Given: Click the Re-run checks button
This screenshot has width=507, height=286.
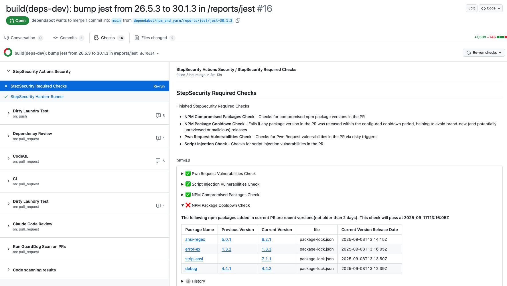Looking at the screenshot, I should coord(484,53).
